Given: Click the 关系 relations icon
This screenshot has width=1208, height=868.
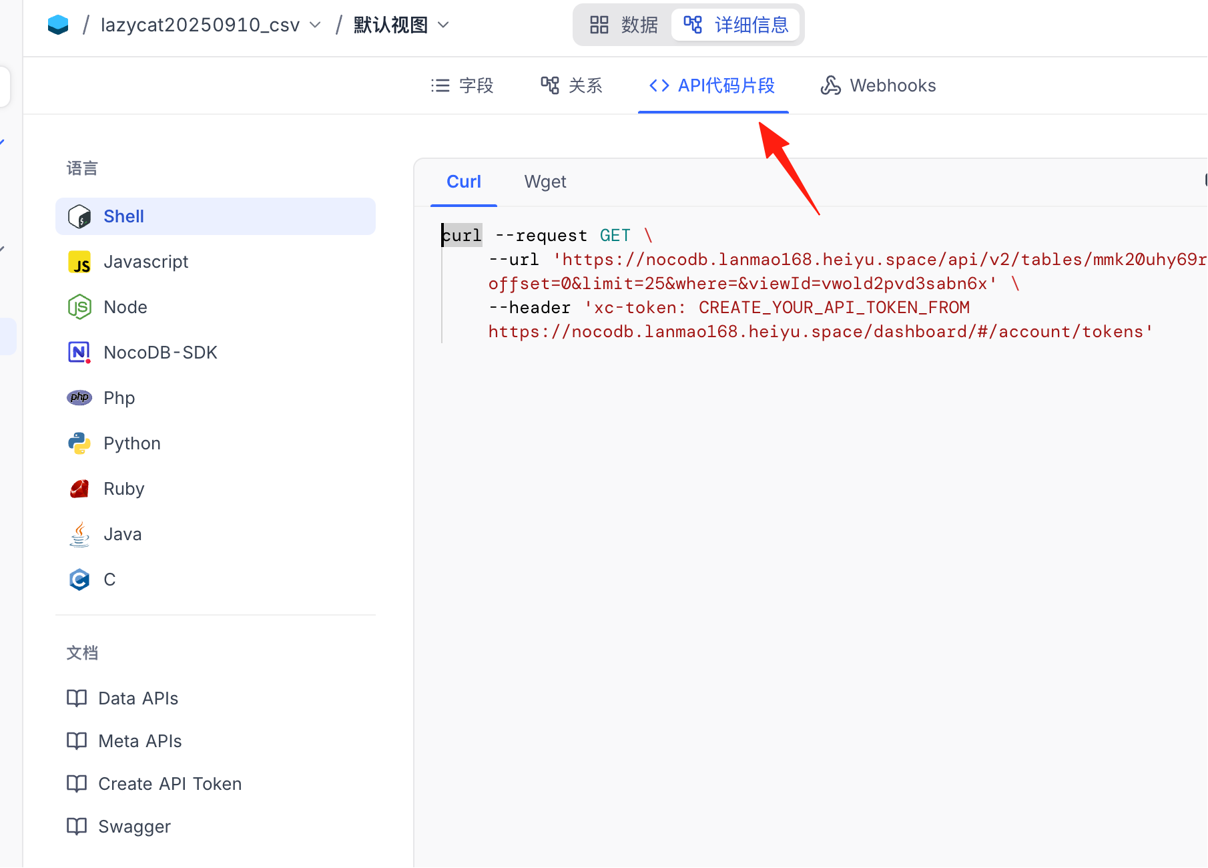Looking at the screenshot, I should click(x=550, y=85).
